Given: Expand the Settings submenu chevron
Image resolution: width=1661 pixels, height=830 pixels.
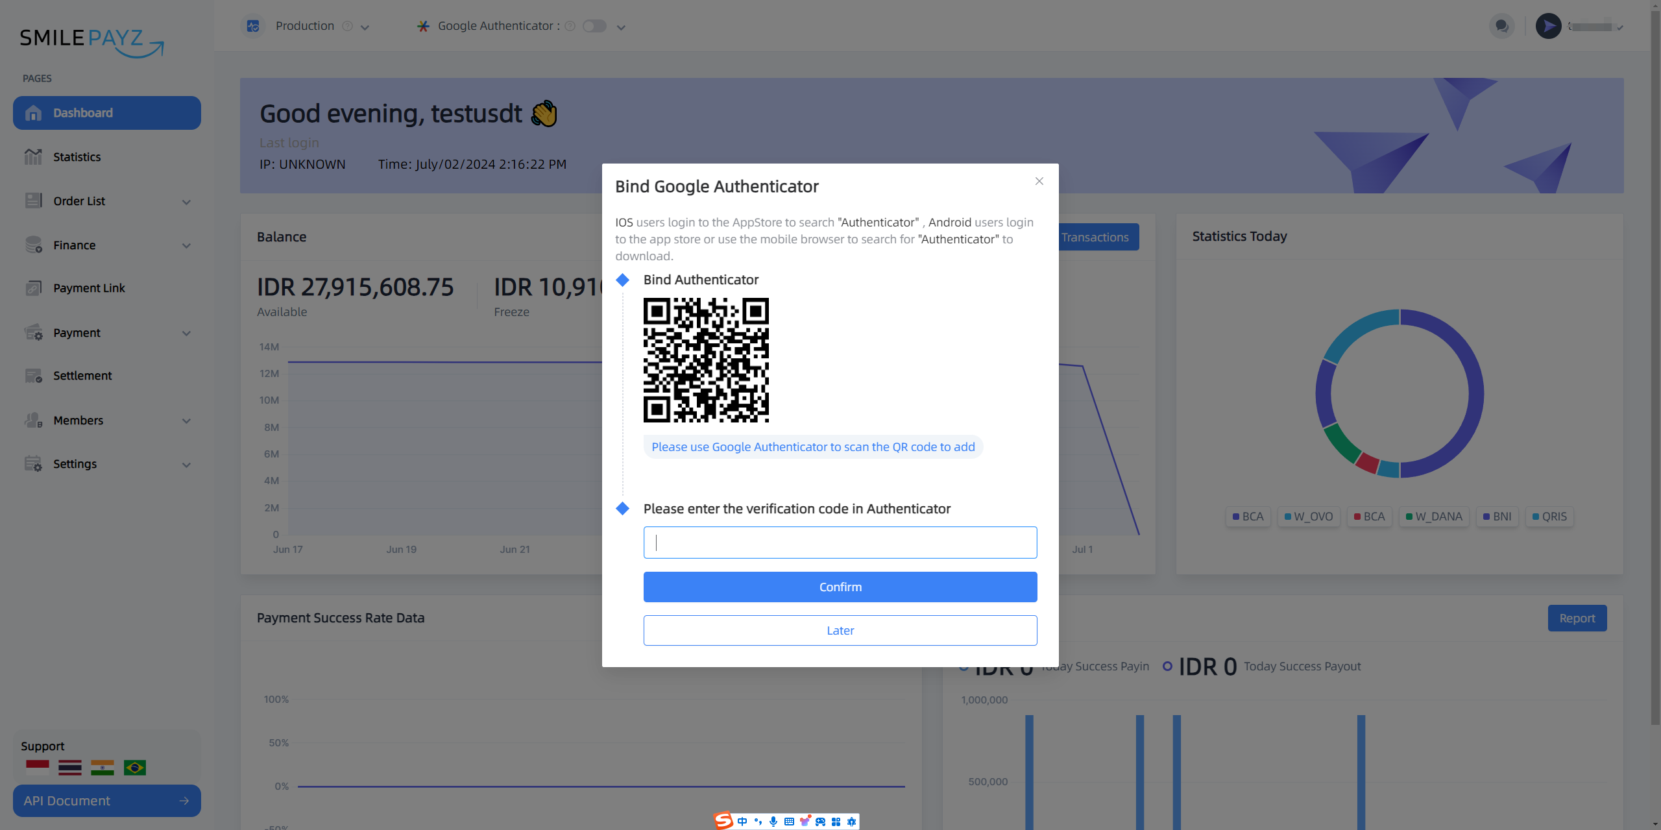Looking at the screenshot, I should [x=186, y=465].
